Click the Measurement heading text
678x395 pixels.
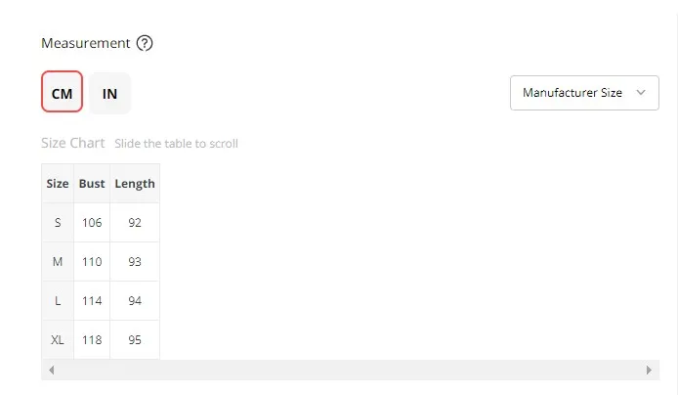pyautogui.click(x=86, y=43)
